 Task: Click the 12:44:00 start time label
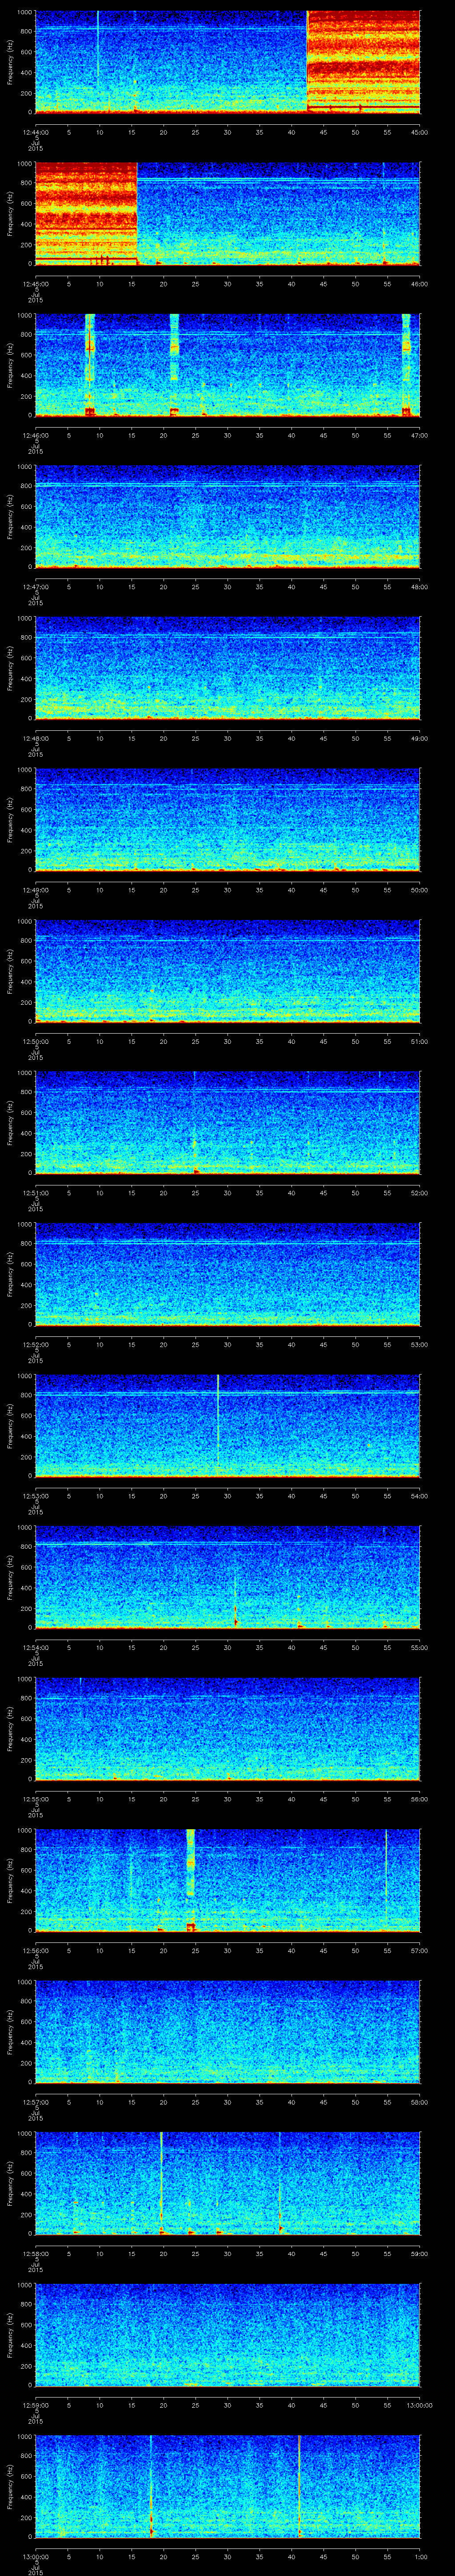click(35, 132)
